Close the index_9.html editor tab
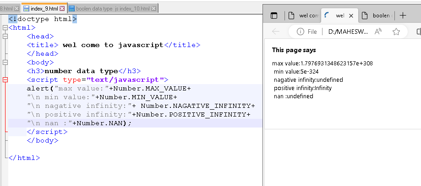Viewport: 421px width, 186px height. pyautogui.click(x=62, y=9)
